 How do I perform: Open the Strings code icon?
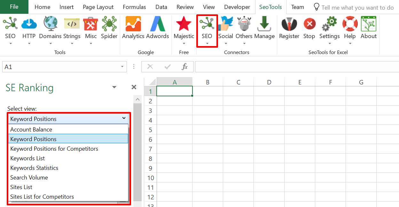point(72,24)
